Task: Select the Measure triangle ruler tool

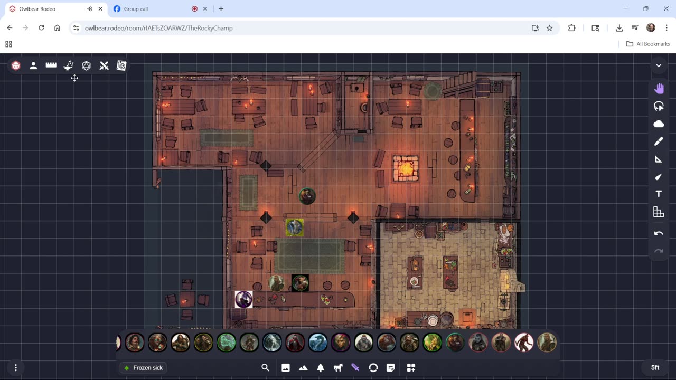Action: click(x=659, y=159)
